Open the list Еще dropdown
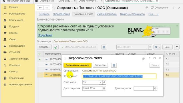The image size is (183, 103). tap(168, 47)
